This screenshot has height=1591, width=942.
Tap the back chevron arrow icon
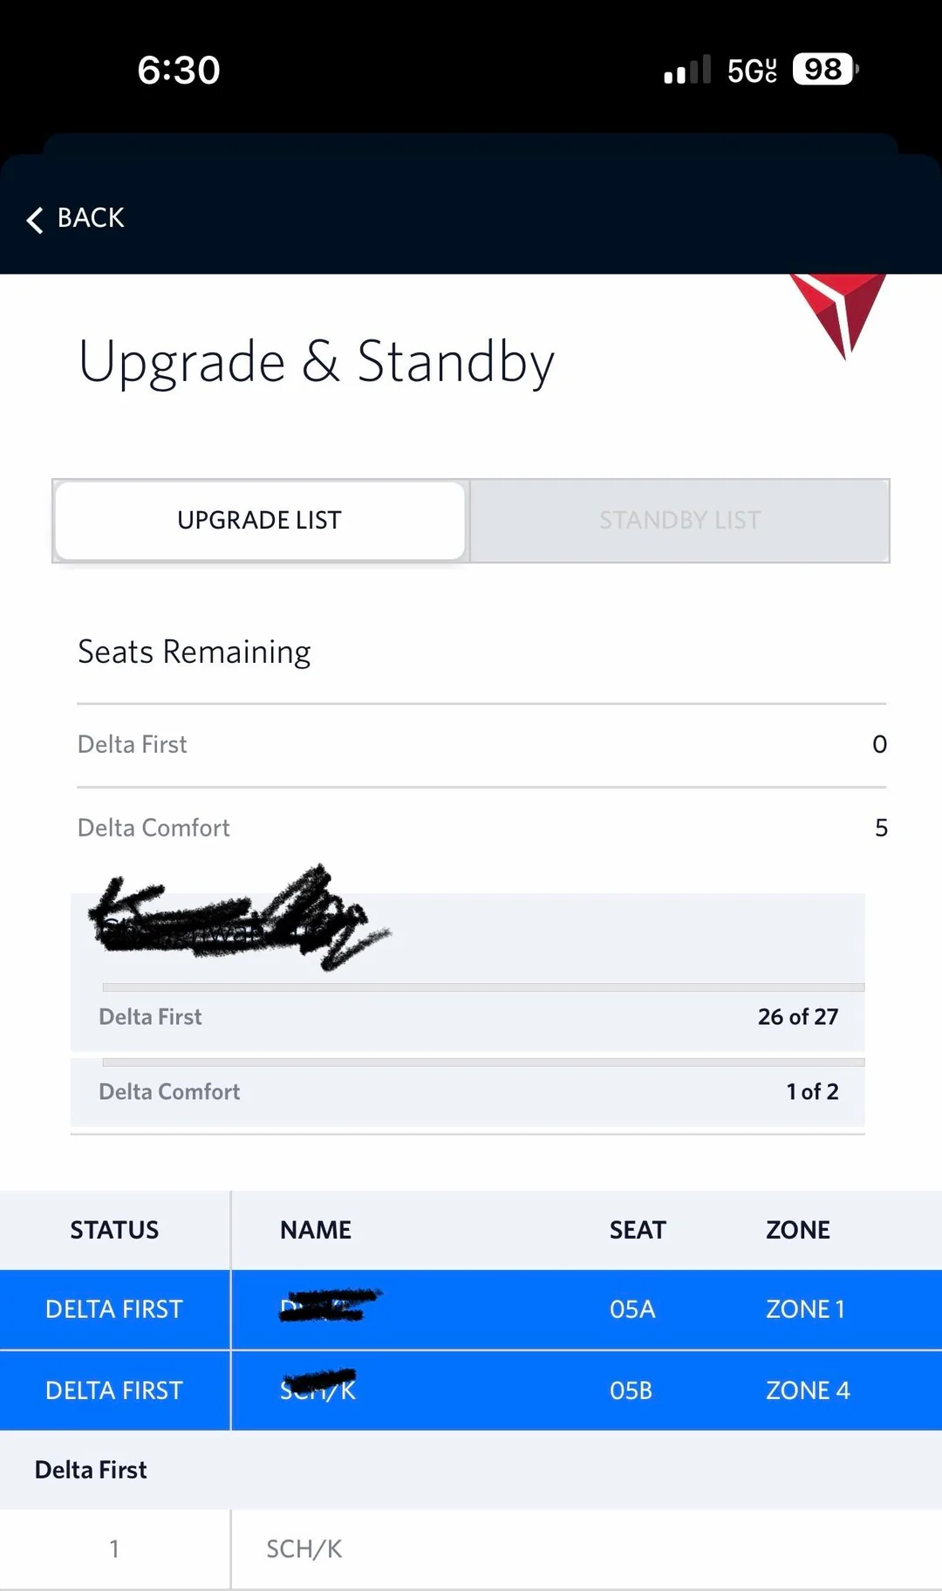[x=35, y=220]
